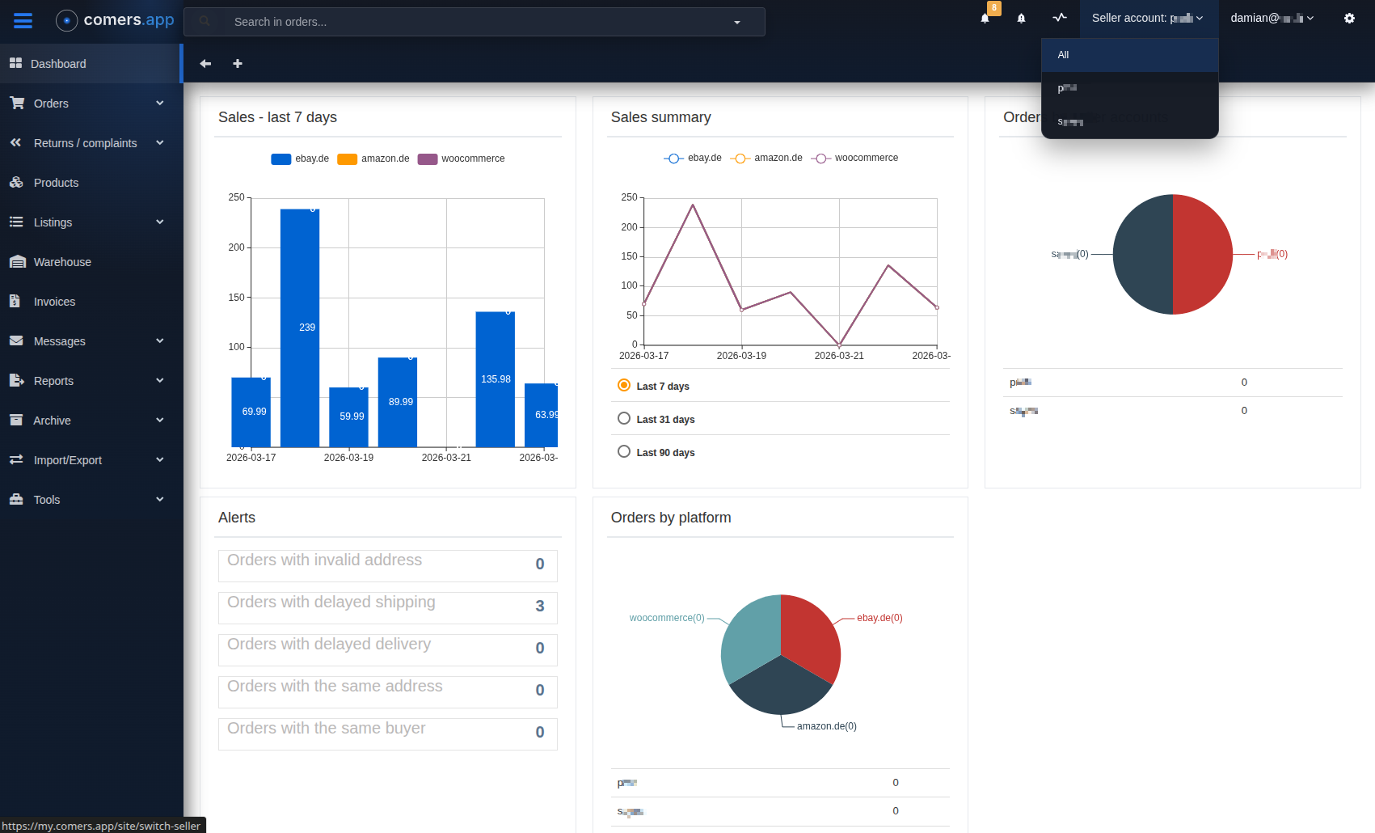Screen dimensions: 1375x833
Task: Open the damian@ user account dropdown
Action: coord(1272,18)
